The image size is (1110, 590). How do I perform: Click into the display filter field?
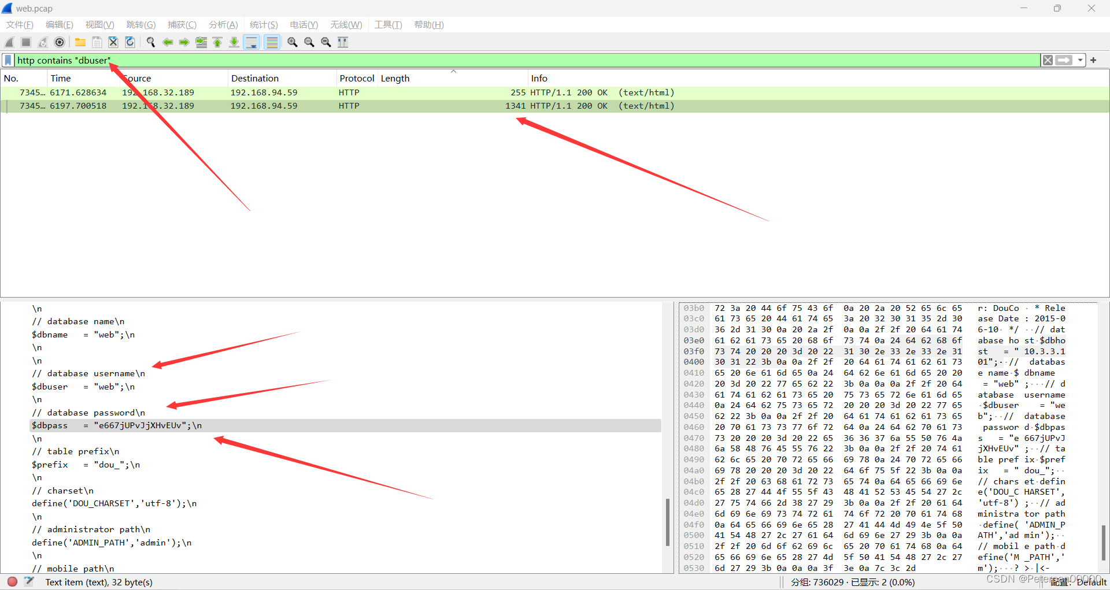tap(527, 60)
